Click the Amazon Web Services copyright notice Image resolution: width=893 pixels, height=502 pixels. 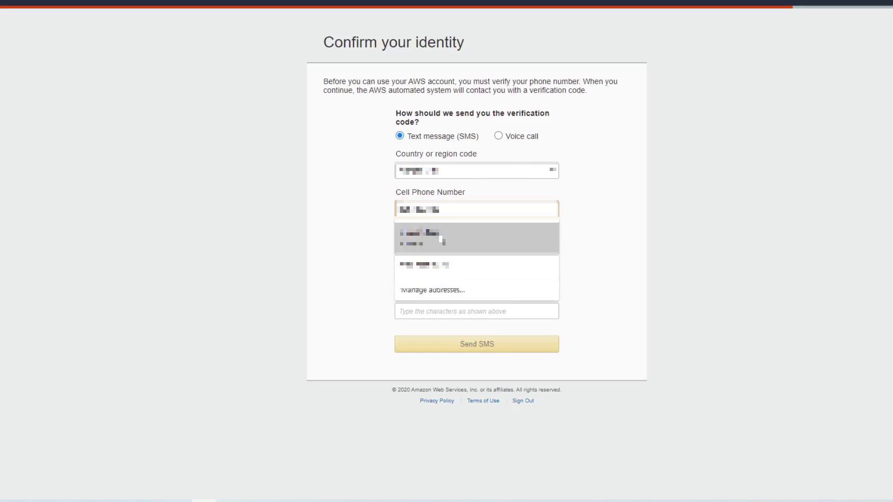pyautogui.click(x=476, y=390)
